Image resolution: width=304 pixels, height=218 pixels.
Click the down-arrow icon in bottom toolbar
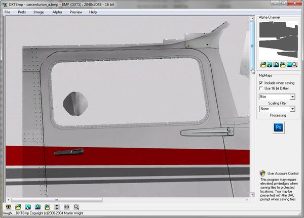[x=27, y=207]
